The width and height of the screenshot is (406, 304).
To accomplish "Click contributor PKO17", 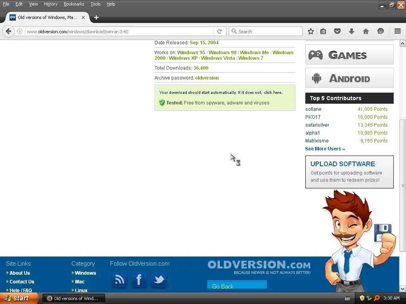I will [313, 117].
